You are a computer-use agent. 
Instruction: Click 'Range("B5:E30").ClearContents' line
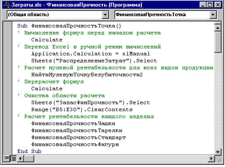[82, 109]
